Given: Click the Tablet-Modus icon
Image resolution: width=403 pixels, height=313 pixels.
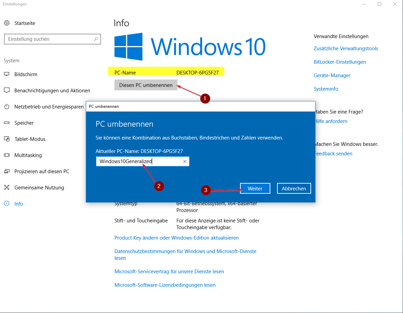Looking at the screenshot, I should 7,139.
